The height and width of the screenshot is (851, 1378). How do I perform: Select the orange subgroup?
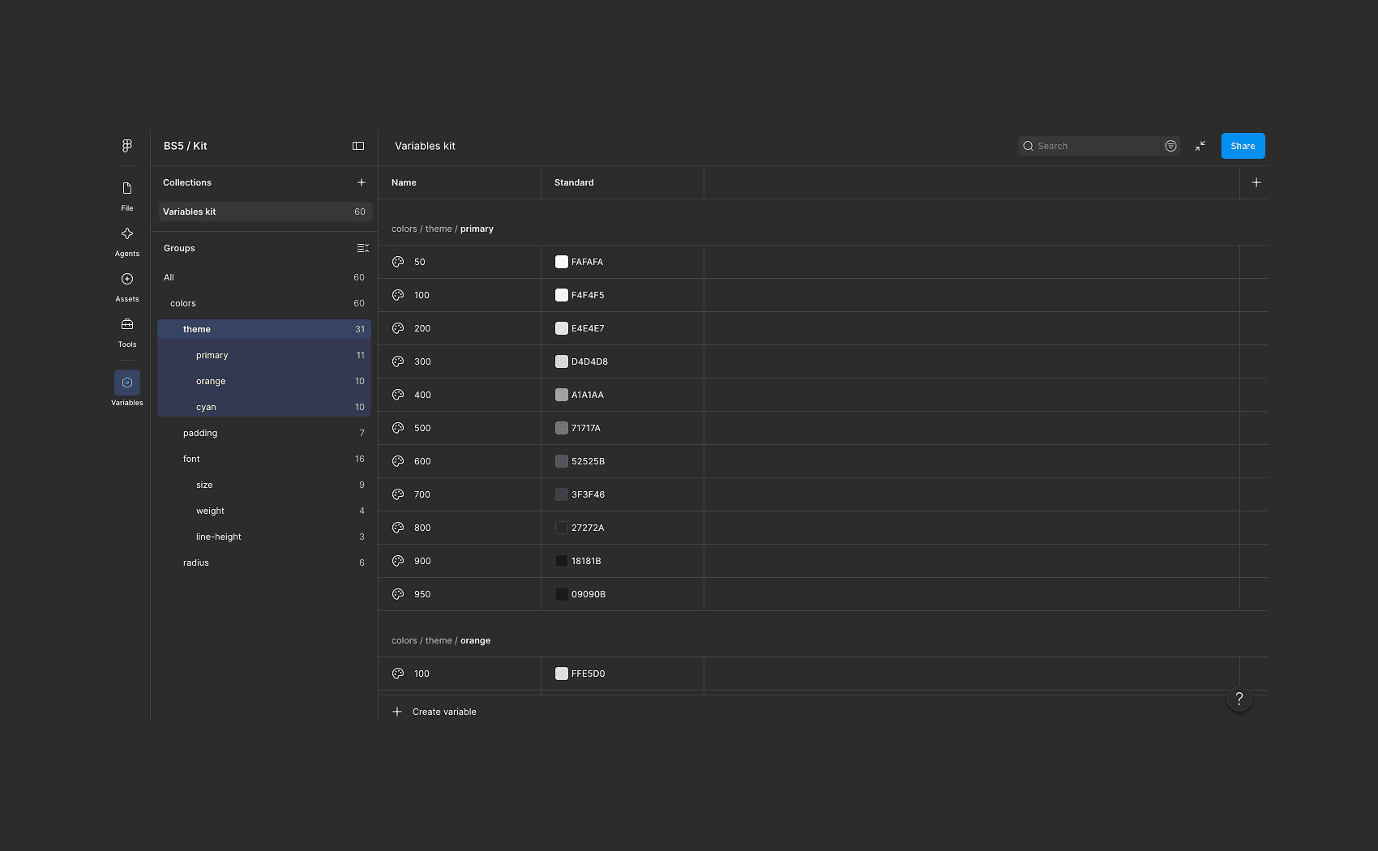(x=264, y=381)
